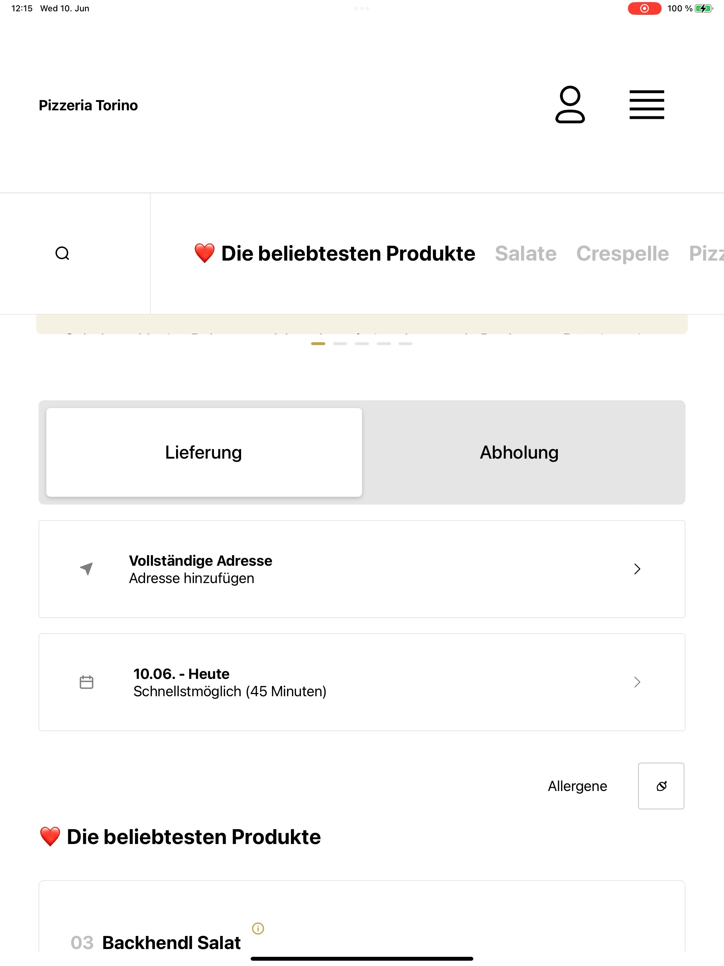
Task: Click the location arrow icon
Action: click(x=87, y=569)
